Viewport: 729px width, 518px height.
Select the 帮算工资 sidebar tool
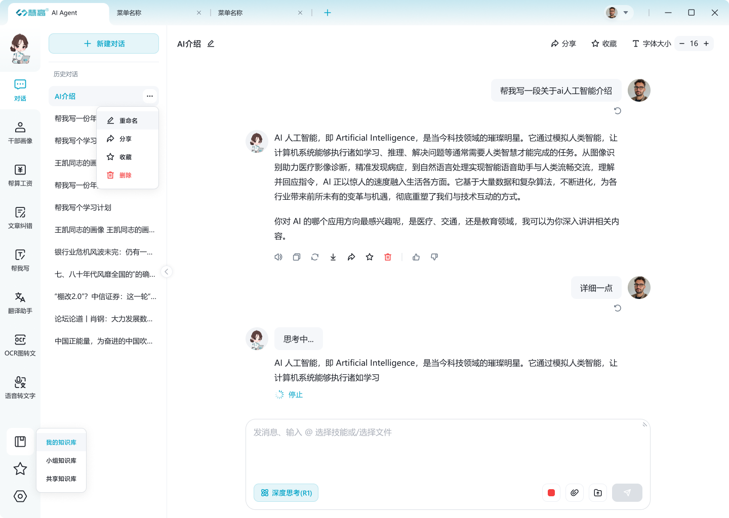point(20,175)
